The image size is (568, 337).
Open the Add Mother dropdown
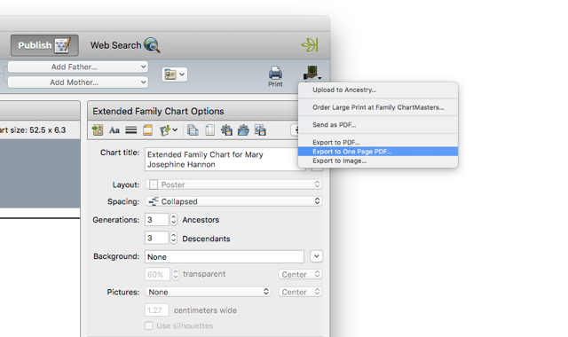[x=78, y=82]
